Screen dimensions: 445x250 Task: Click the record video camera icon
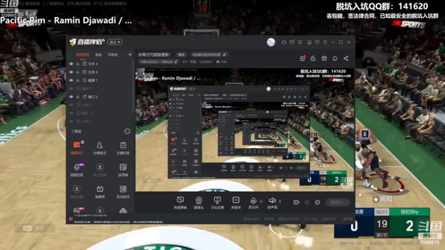click(296, 202)
